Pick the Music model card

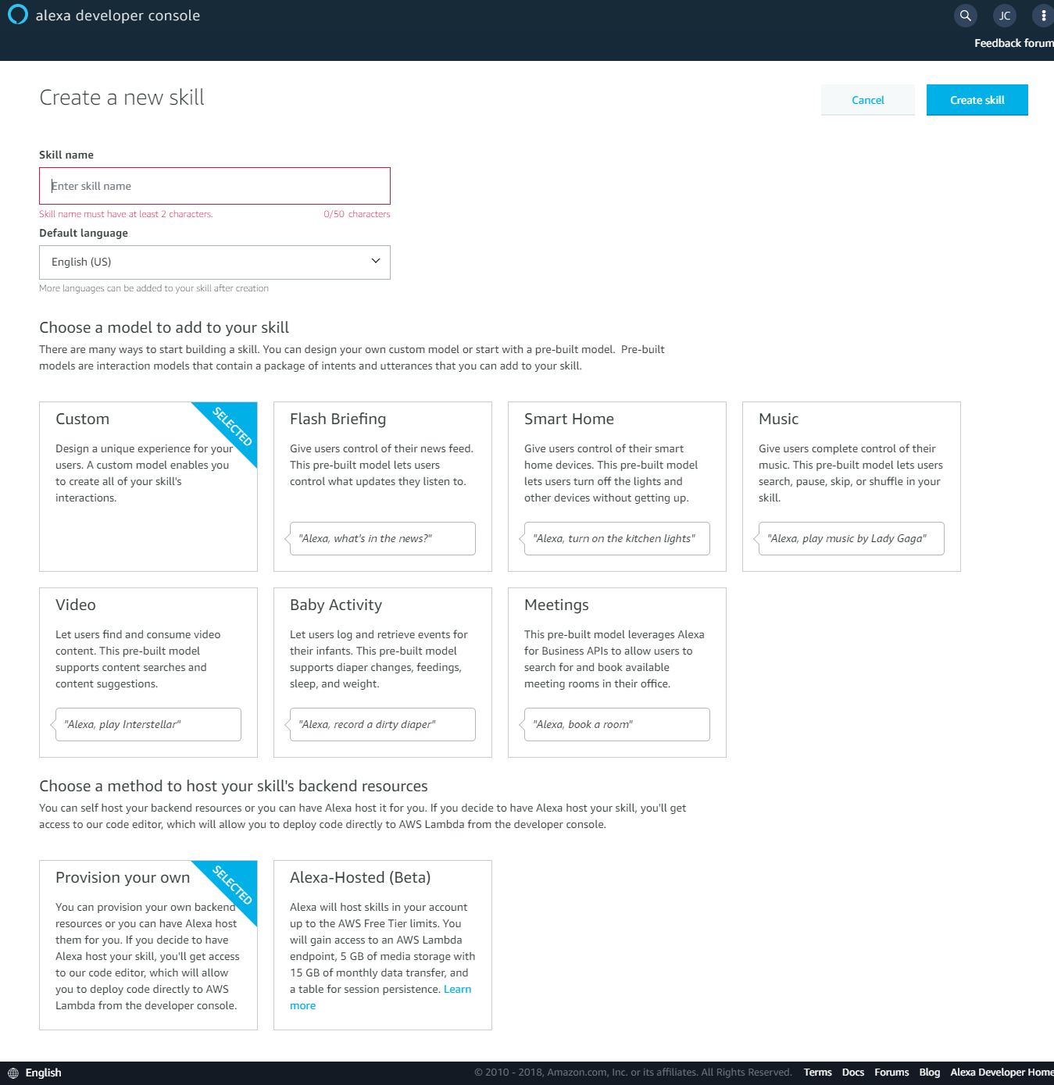point(852,487)
